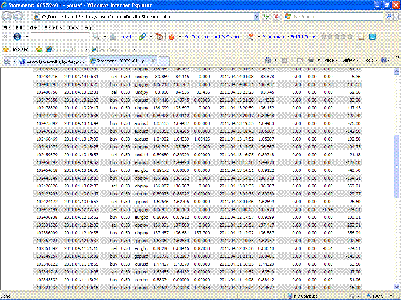The width and height of the screenshot is (401, 300).
Task: Open the Page menu in the command bar
Action: 331,61
